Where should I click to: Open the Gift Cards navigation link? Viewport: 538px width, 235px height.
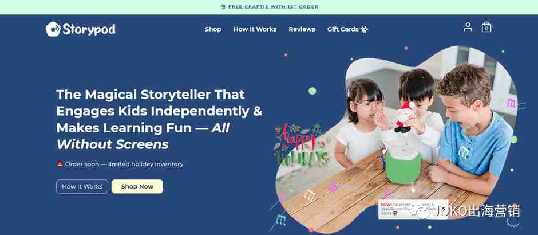343,29
